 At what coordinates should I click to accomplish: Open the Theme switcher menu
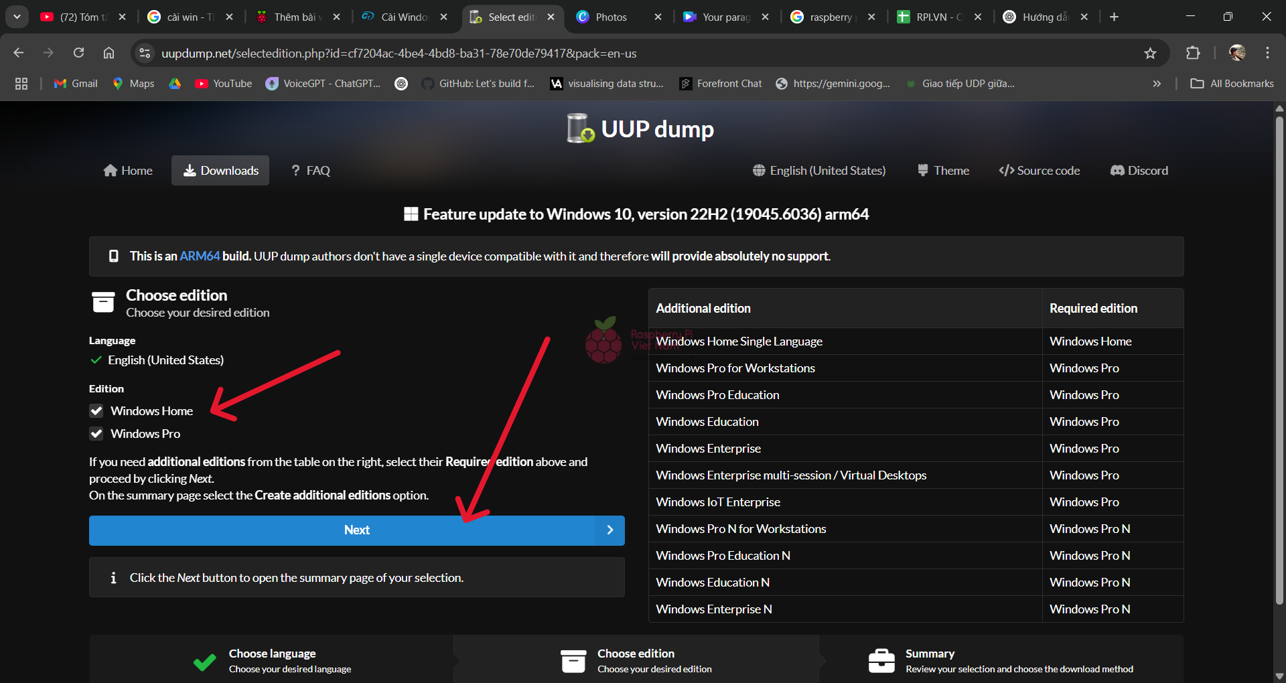pyautogui.click(x=943, y=171)
